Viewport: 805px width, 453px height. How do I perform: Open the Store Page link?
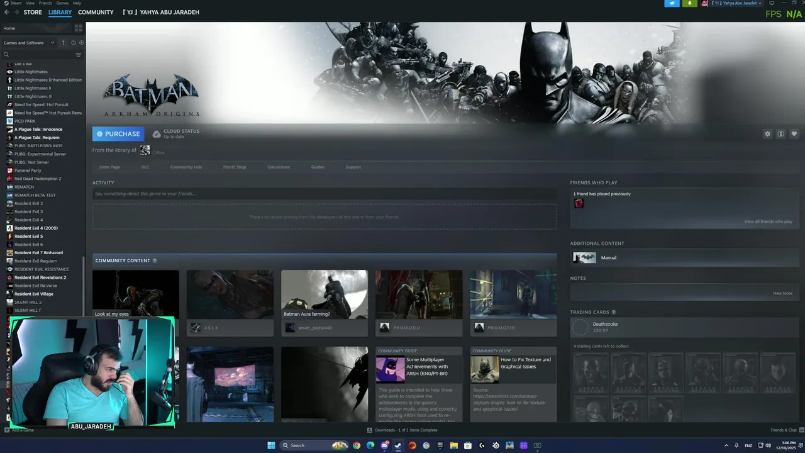click(109, 167)
